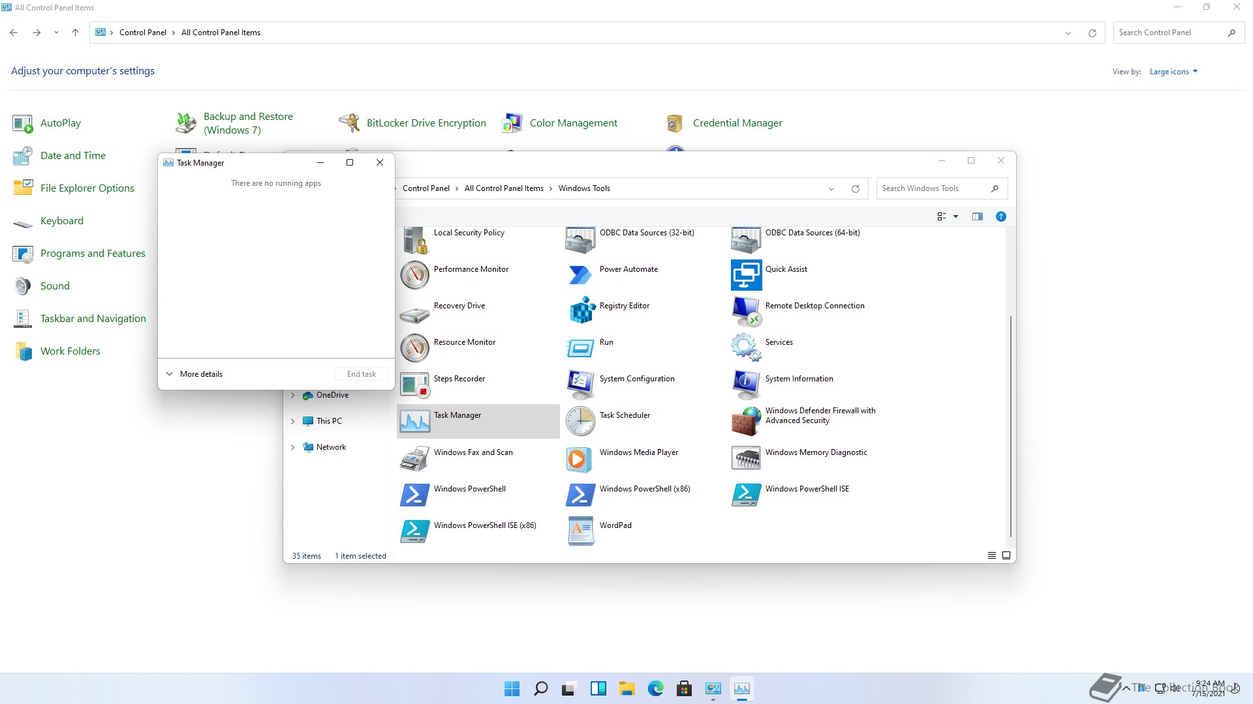
Task: Select Network in navigation pane
Action: click(331, 447)
